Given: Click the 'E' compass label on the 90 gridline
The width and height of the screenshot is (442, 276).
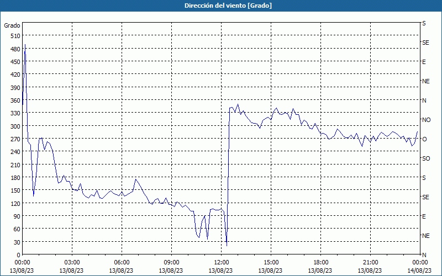Looking at the screenshot, I should (424, 216).
